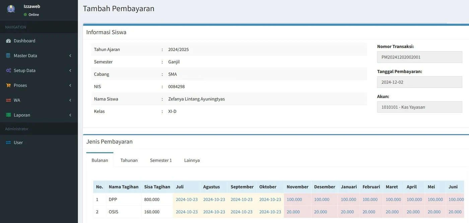The width and height of the screenshot is (469, 223).
Task: Click the WA exchange arrows icon
Action: 8,100
